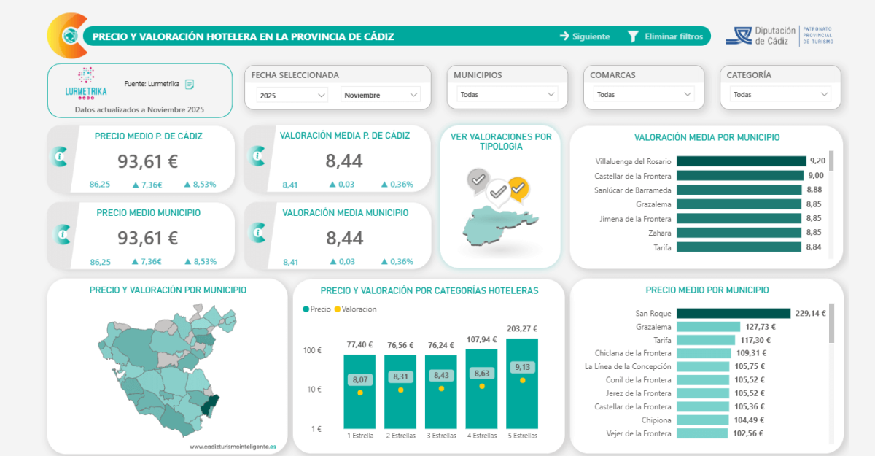Viewport: 875px width, 456px height.
Task: Click the Siguiente arrow icon
Action: pos(564,36)
